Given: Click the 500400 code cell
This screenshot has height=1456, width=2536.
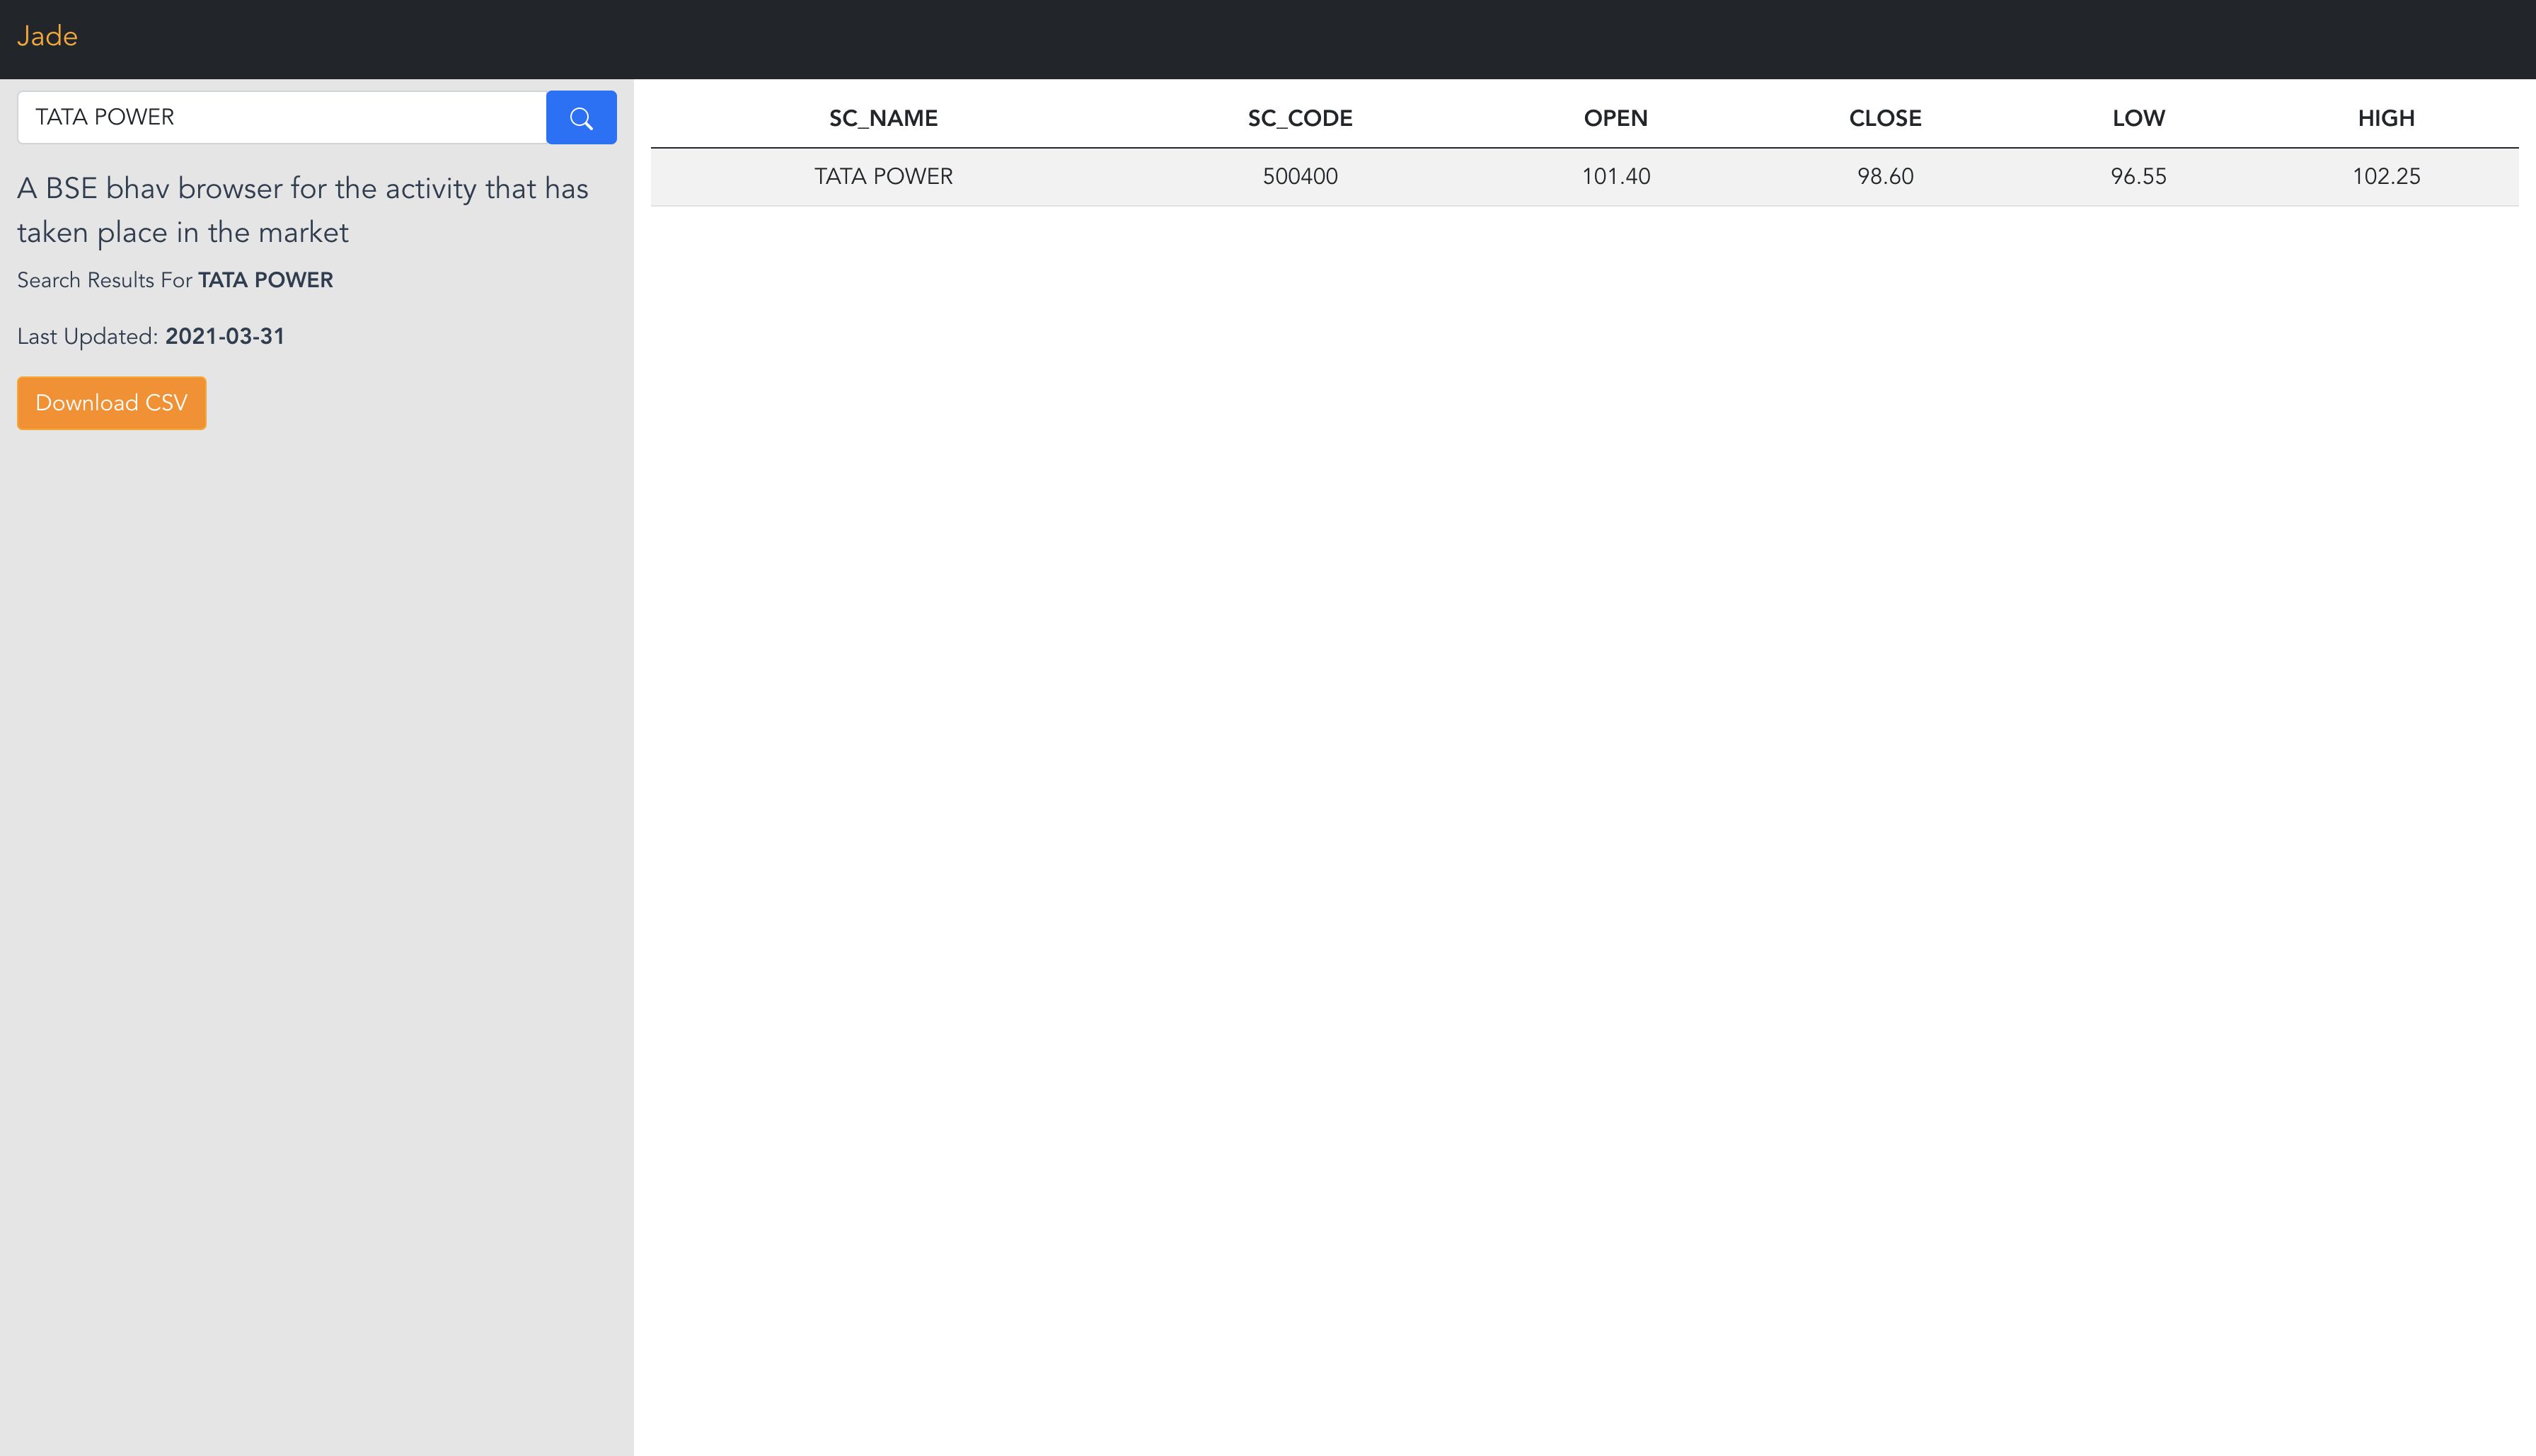Looking at the screenshot, I should [x=1299, y=177].
